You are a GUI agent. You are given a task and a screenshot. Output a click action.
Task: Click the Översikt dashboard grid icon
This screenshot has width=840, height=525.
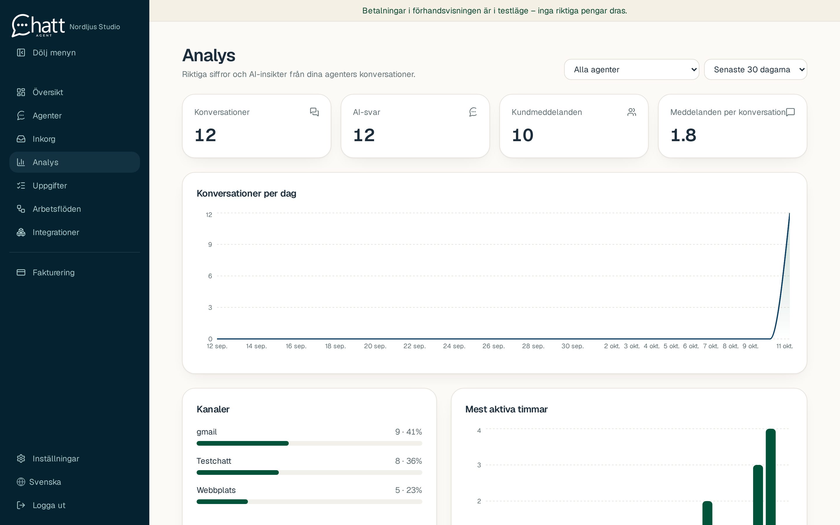(x=21, y=92)
